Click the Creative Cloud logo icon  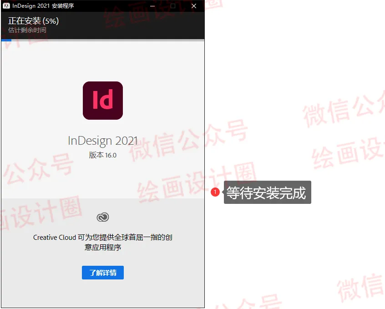click(103, 217)
